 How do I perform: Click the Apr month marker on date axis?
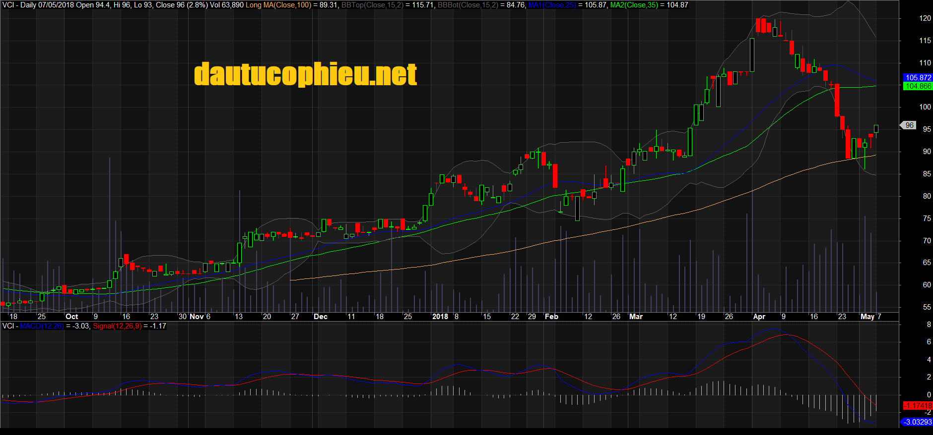[759, 317]
